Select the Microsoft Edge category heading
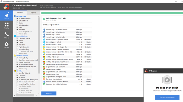The width and height of the screenshot is (183, 102). coord(21,16)
